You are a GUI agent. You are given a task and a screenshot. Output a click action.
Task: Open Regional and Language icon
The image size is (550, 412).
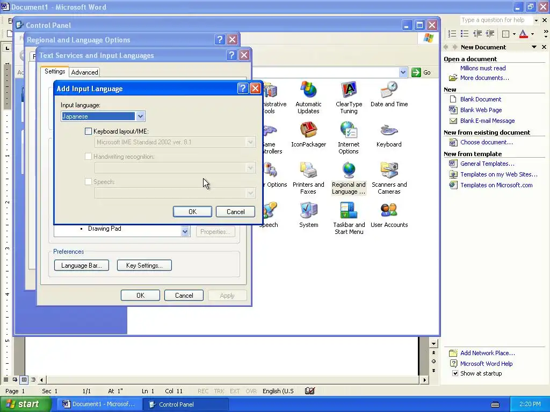tap(349, 178)
